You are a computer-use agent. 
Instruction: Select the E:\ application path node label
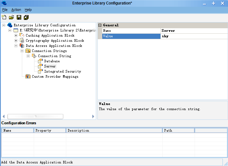click(58, 30)
